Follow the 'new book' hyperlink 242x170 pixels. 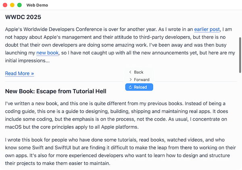coord(48,53)
